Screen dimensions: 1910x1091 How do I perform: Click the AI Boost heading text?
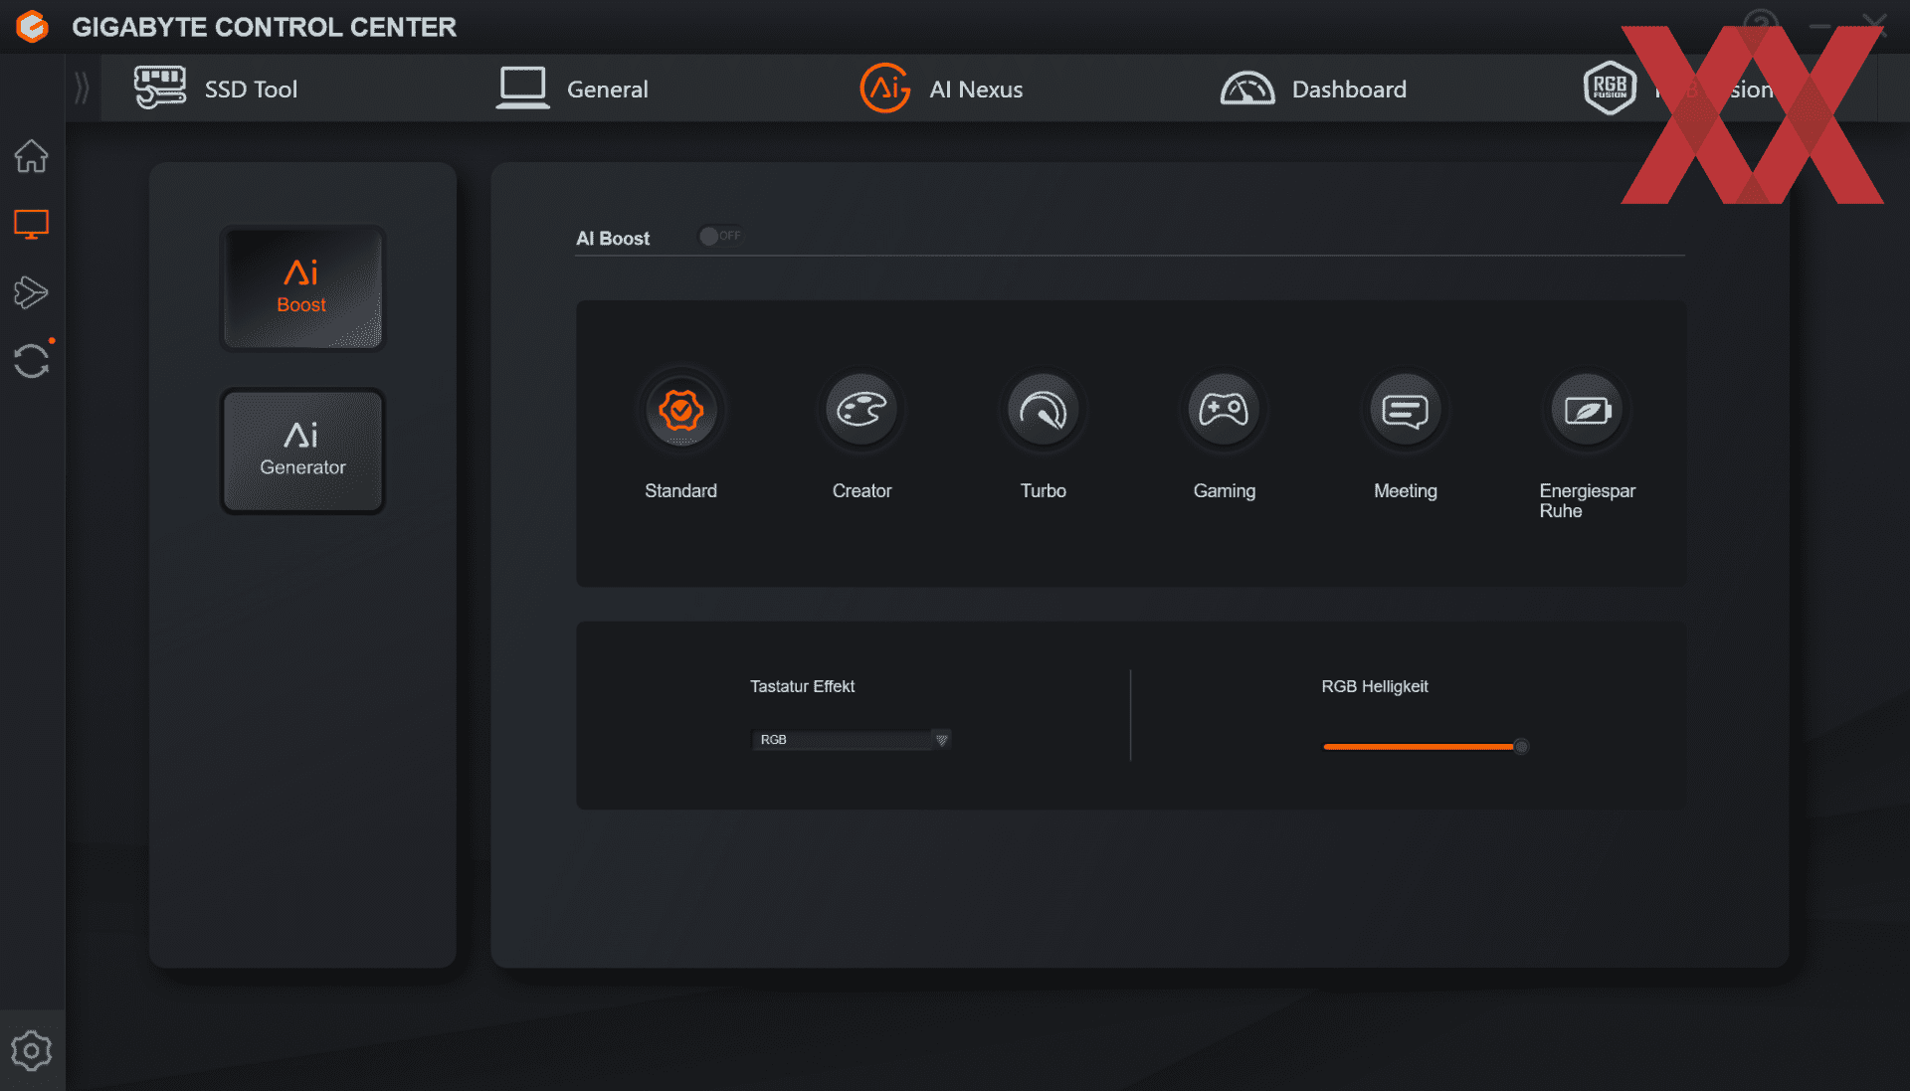tap(613, 239)
